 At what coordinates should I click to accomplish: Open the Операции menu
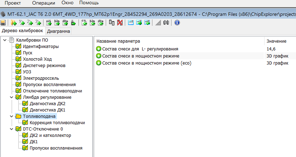(43, 3)
